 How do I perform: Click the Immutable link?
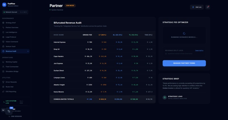[199, 51]
